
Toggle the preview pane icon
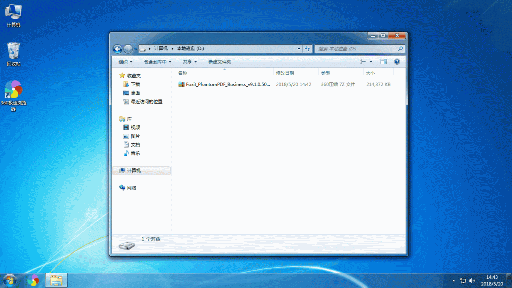coord(383,62)
